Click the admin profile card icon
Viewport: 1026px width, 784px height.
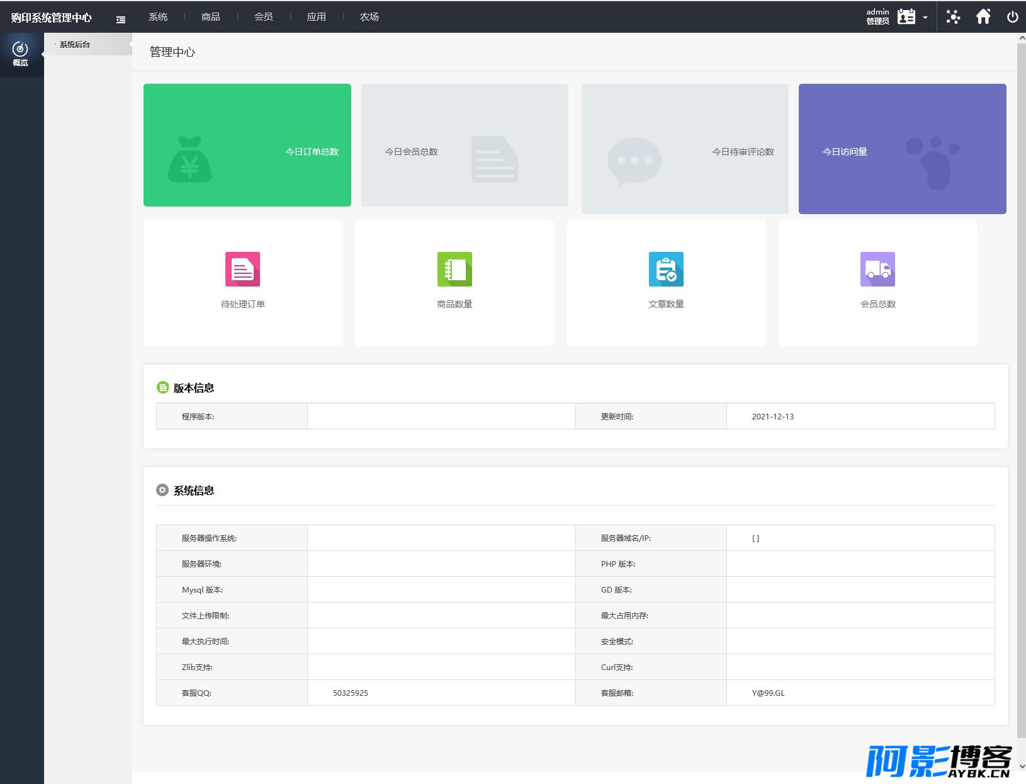[906, 17]
